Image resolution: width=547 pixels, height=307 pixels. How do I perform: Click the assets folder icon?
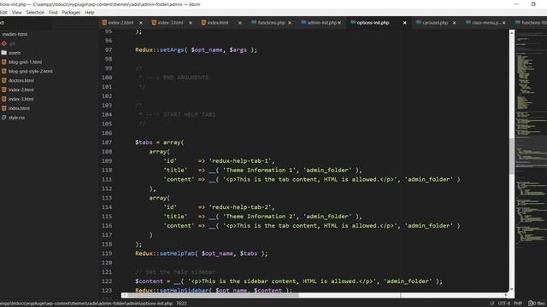3,53
